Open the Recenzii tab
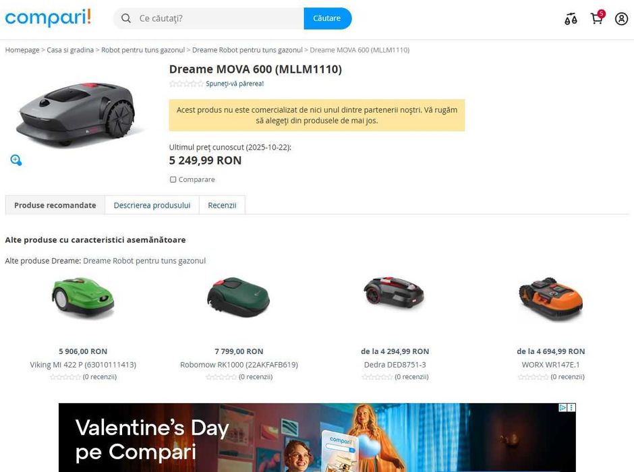 pyautogui.click(x=222, y=205)
